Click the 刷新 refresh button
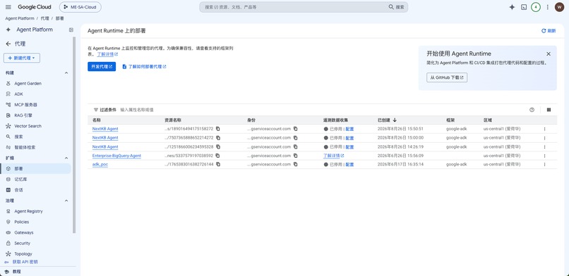Viewport: 569px width, 276px height. 549,31
